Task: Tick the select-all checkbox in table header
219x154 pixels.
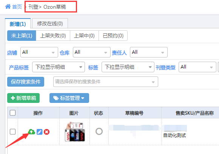Action: click(x=13, y=113)
